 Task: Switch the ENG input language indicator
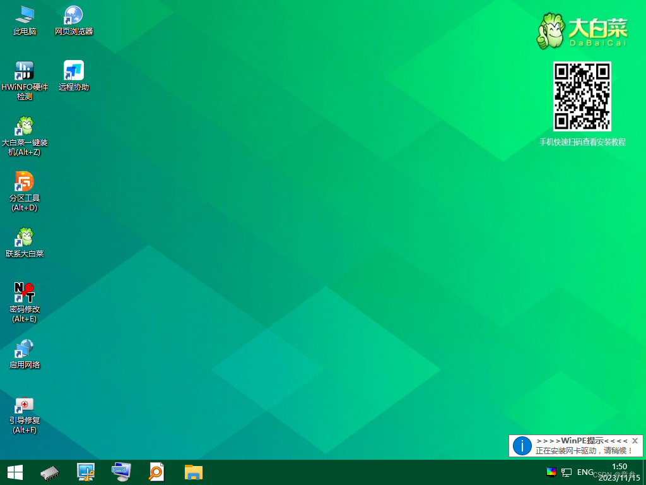[585, 472]
